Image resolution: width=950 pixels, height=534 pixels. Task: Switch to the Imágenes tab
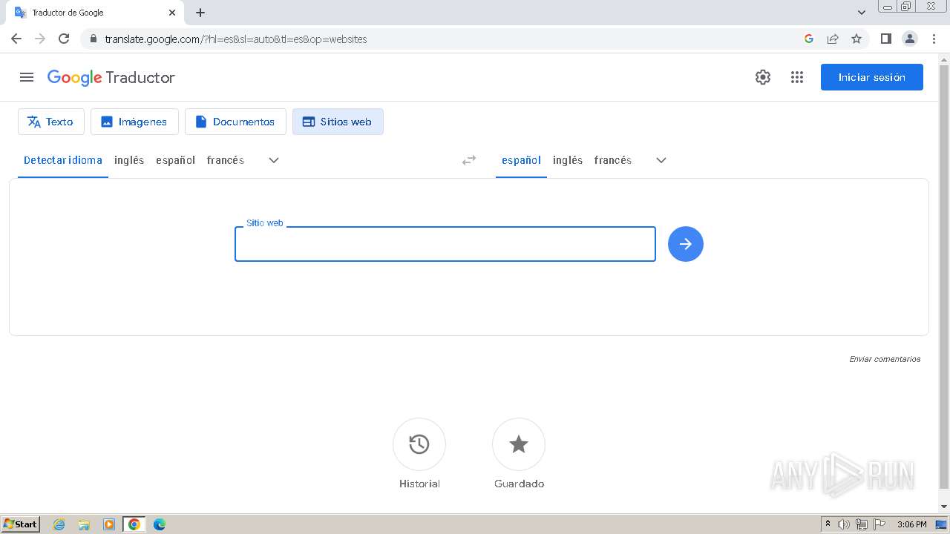click(x=134, y=122)
